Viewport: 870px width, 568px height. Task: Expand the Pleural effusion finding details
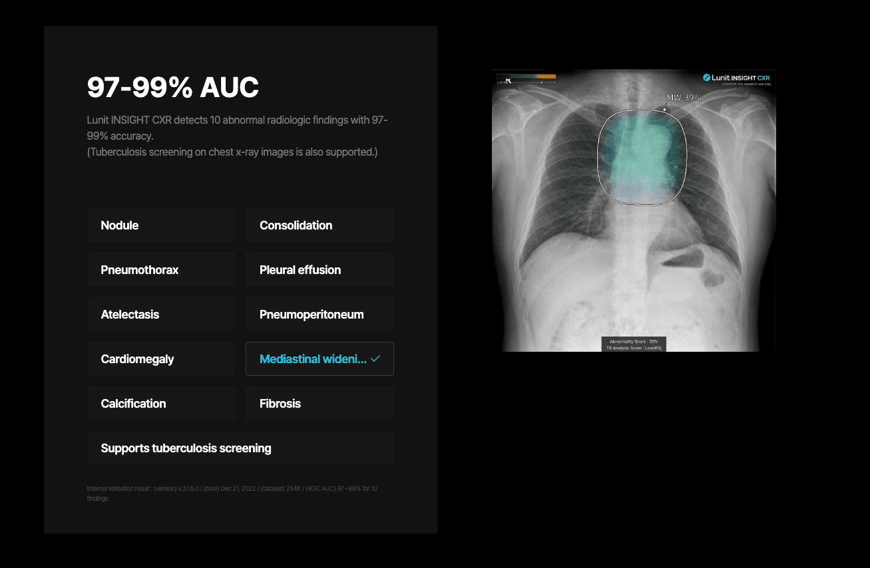tap(320, 269)
